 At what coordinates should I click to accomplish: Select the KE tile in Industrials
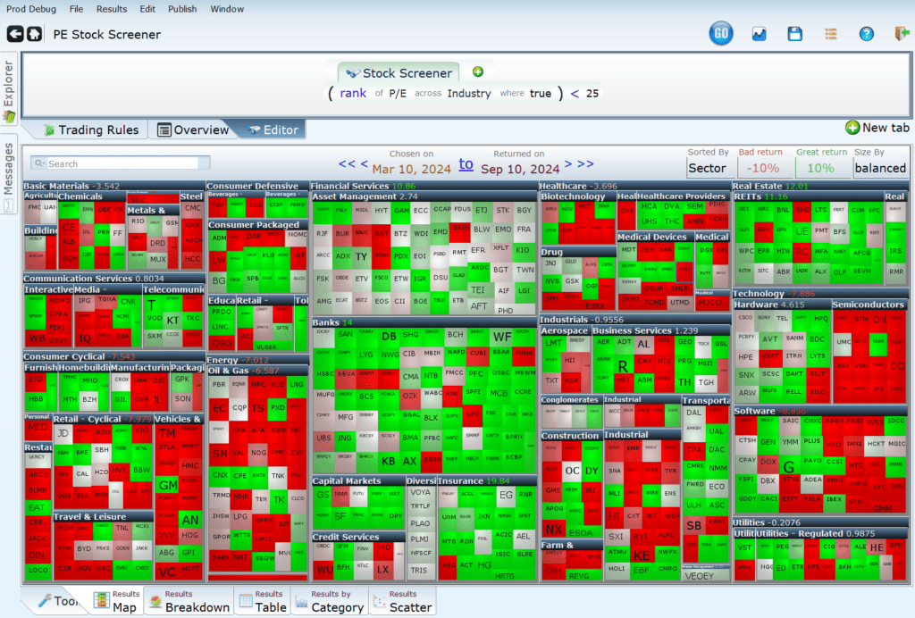[642, 555]
